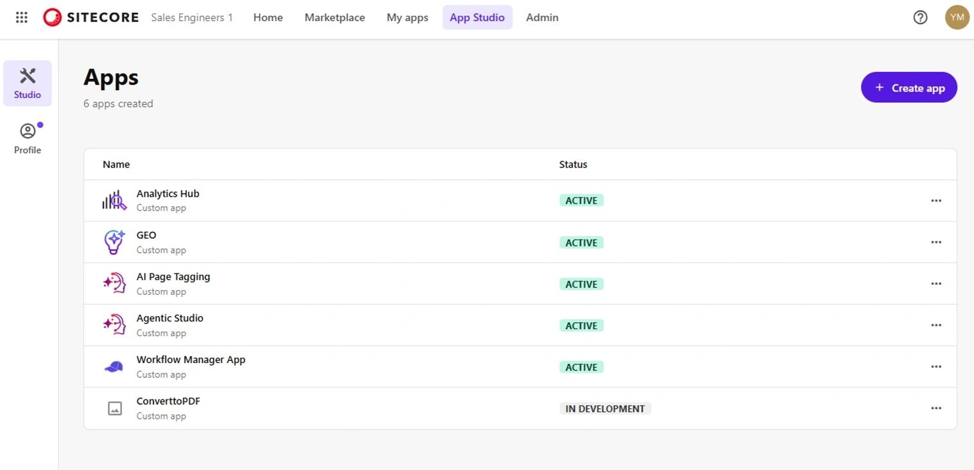Open the GEO app by its name
The image size is (974, 470).
pos(146,235)
